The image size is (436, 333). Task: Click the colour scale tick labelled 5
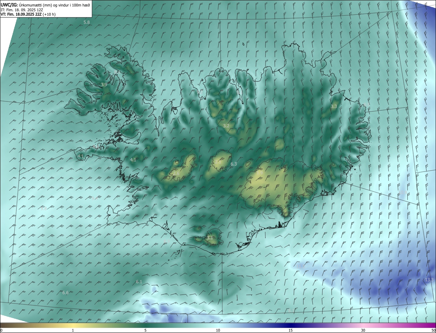[145, 331]
